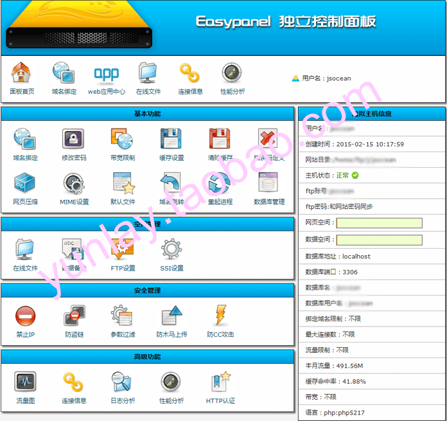Viewport: 447px width, 421px height.
Task: Open web应用中心 app icon
Action: point(107,75)
